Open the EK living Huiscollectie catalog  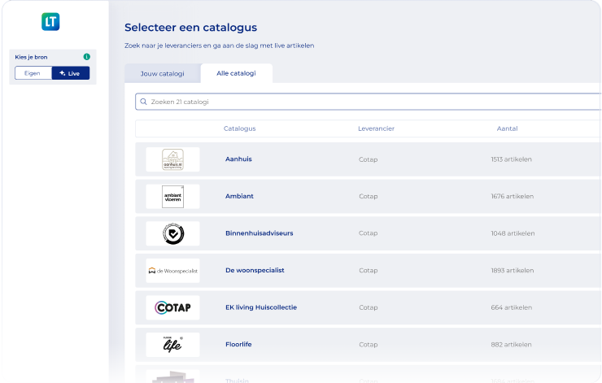[260, 307]
